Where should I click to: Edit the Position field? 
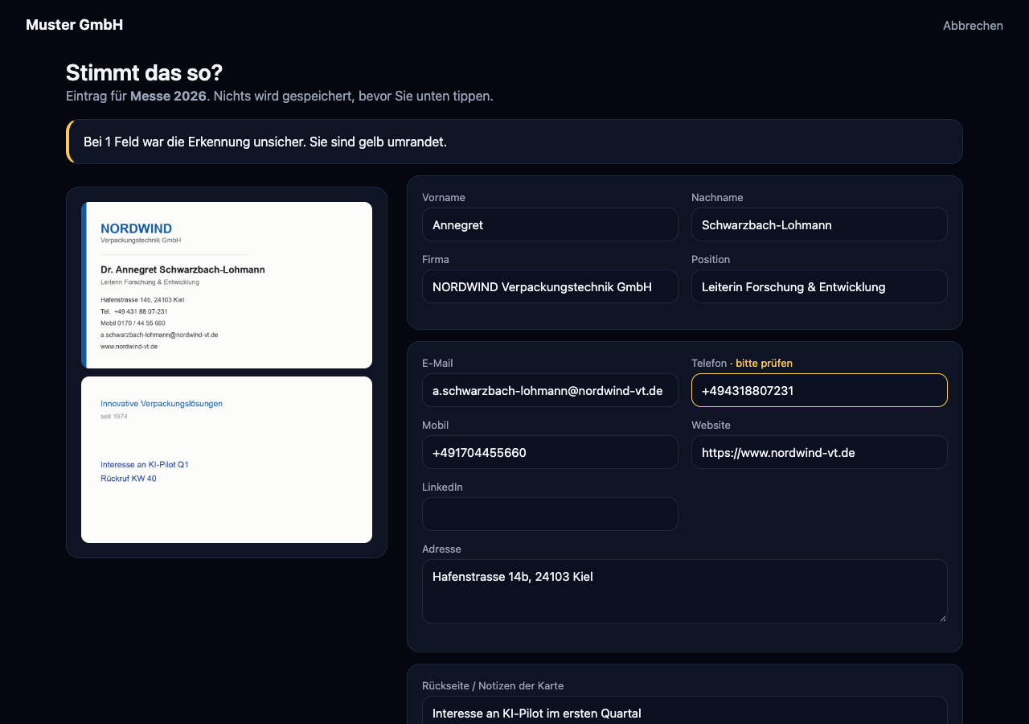[x=819, y=286]
